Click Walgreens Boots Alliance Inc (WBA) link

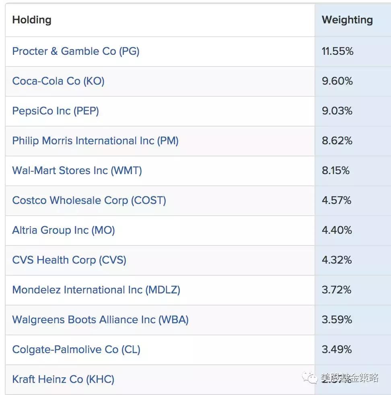[x=100, y=320]
